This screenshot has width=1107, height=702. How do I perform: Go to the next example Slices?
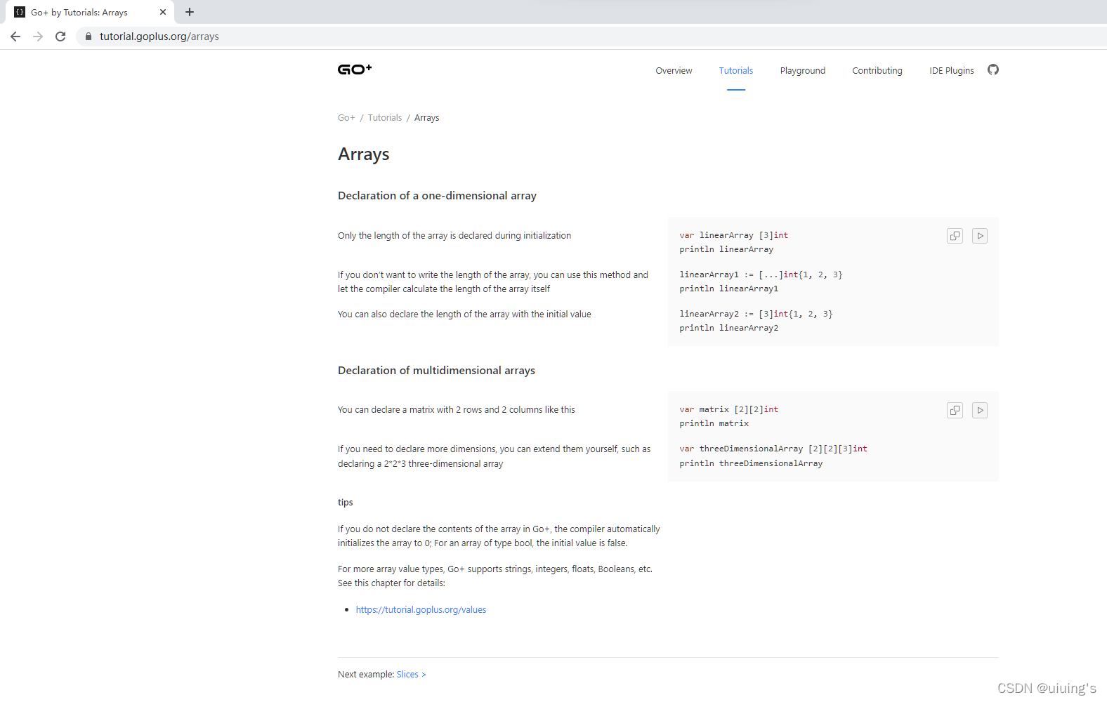pos(412,675)
